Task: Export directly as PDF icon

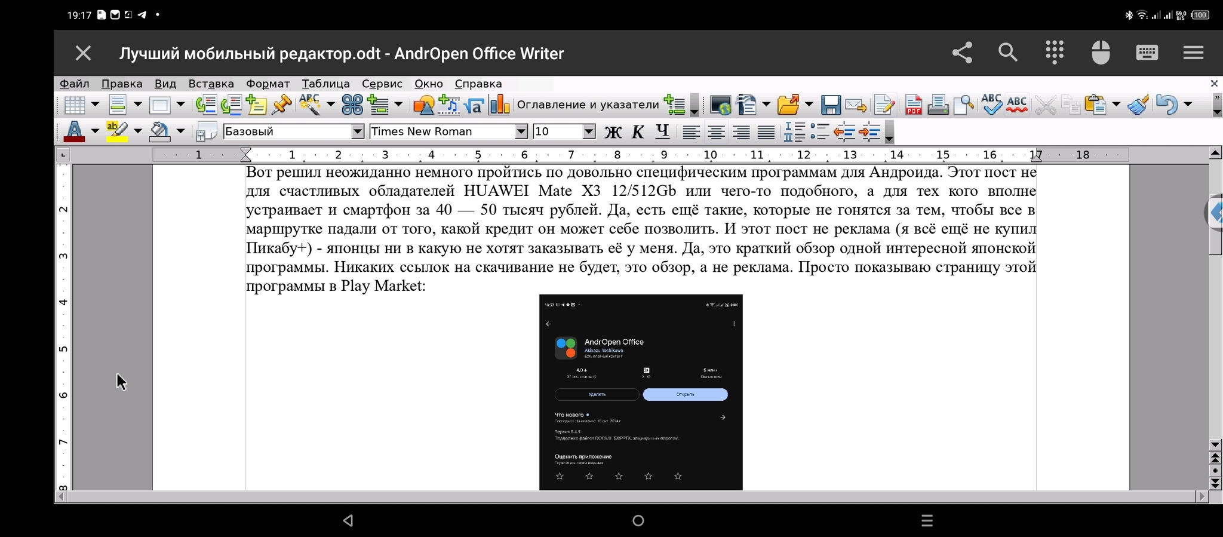Action: [913, 105]
